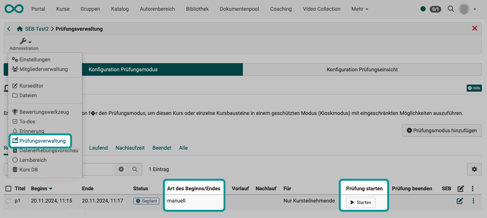
Task: Select all rows with the header checkbox
Action: 8,188
